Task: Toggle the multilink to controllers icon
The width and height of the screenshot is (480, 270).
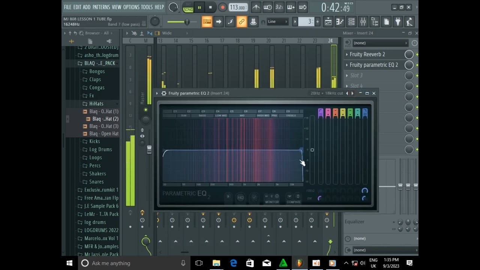Action: click(x=242, y=22)
